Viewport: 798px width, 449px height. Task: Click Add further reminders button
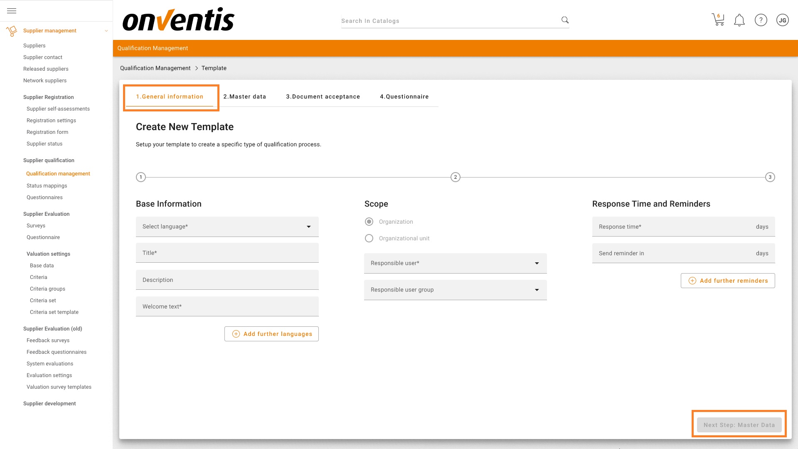point(727,281)
